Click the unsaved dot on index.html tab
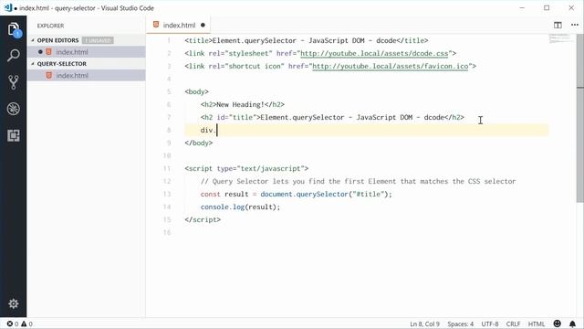This screenshot has height=329, width=584. coord(203,25)
